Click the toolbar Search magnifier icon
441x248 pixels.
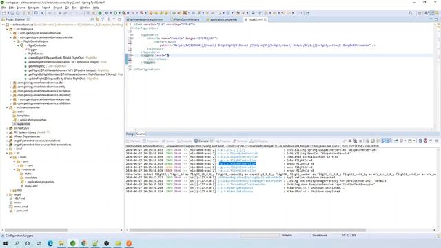tap(411, 13)
